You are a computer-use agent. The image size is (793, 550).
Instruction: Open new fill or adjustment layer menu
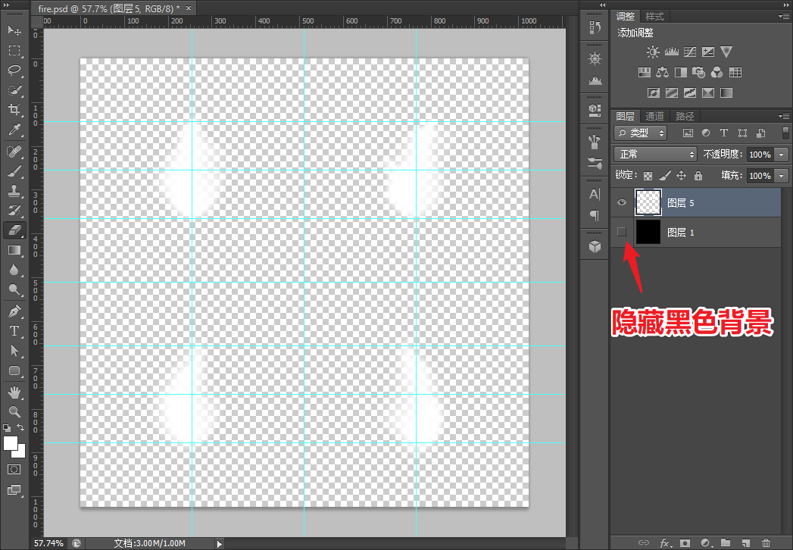(x=706, y=543)
